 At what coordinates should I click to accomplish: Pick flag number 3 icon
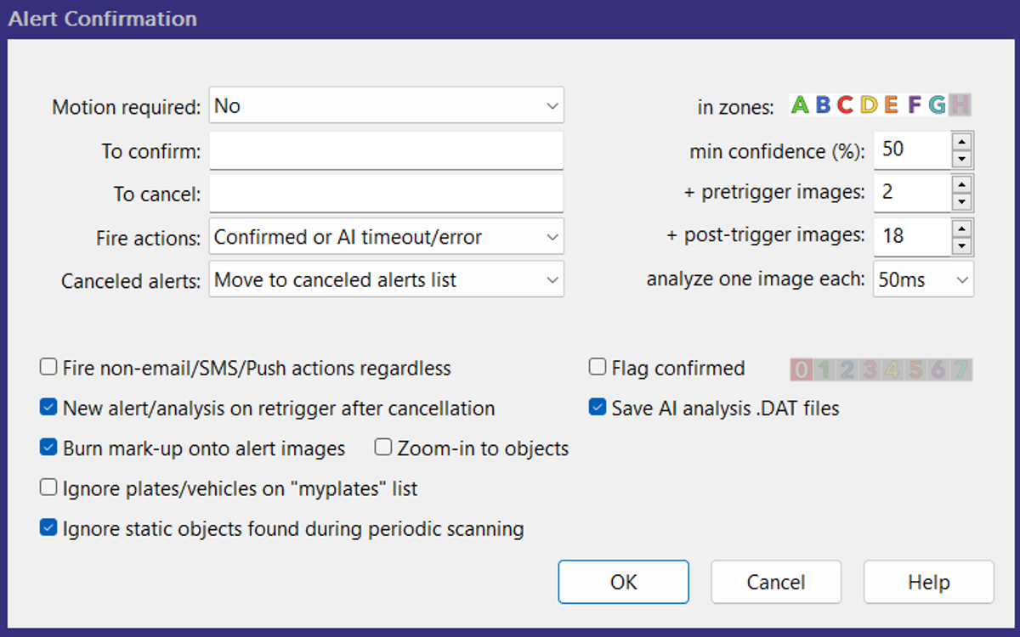[x=870, y=369]
